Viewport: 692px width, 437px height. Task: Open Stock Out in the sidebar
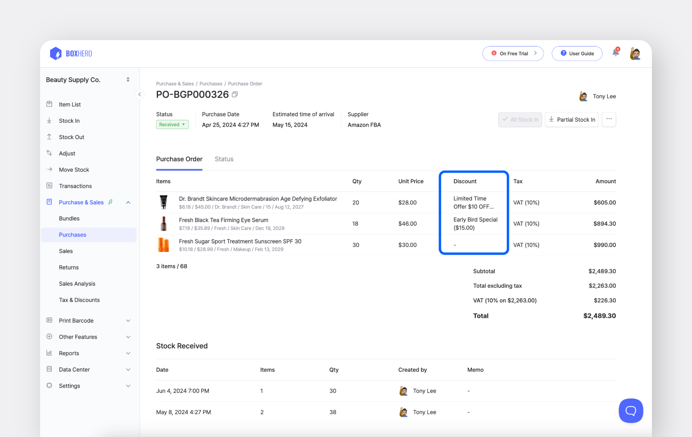point(71,137)
